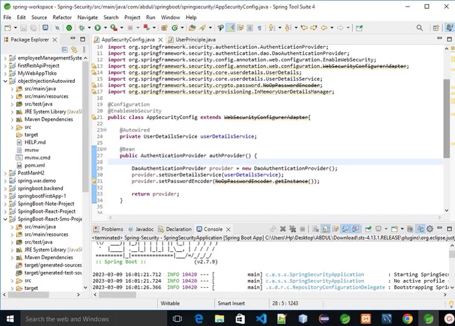The image size is (455, 326).
Task: Open the Run button dropdown arrow
Action: (x=105, y=28)
